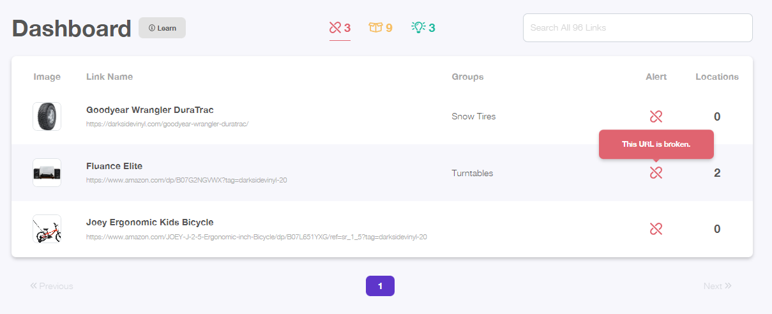772x314 pixels.
Task: Click the Previous page link
Action: (52, 286)
